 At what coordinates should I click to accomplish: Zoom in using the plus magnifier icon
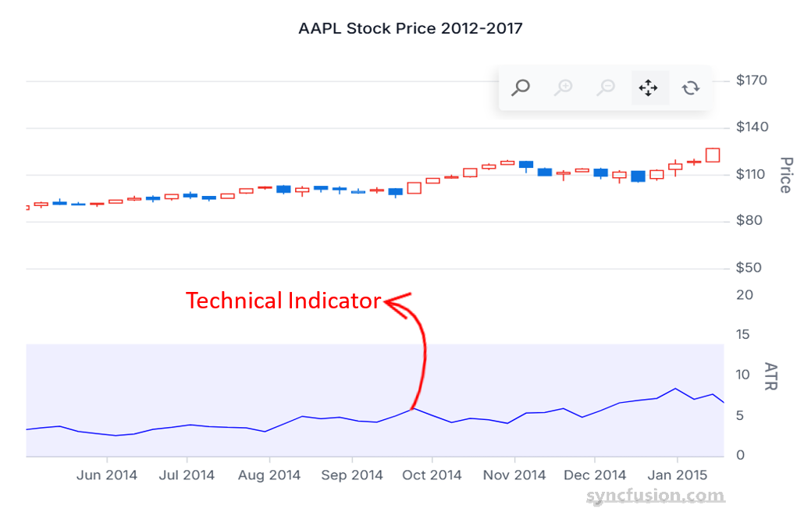coord(564,87)
